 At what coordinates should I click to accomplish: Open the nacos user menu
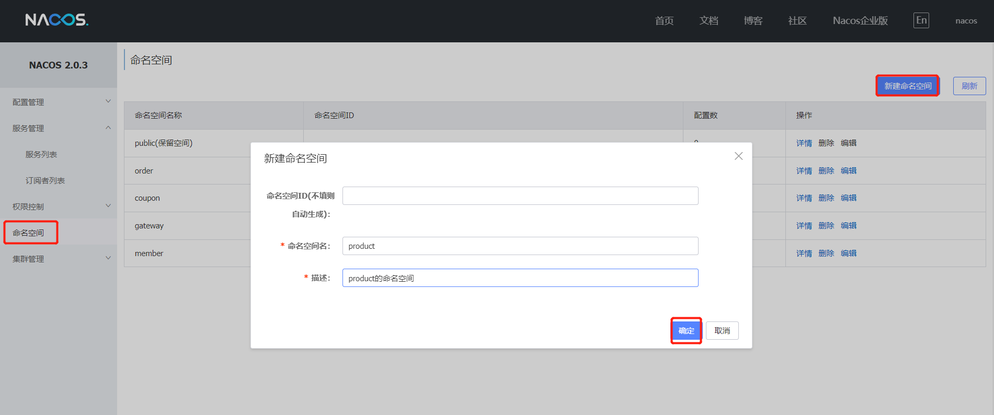click(x=966, y=21)
